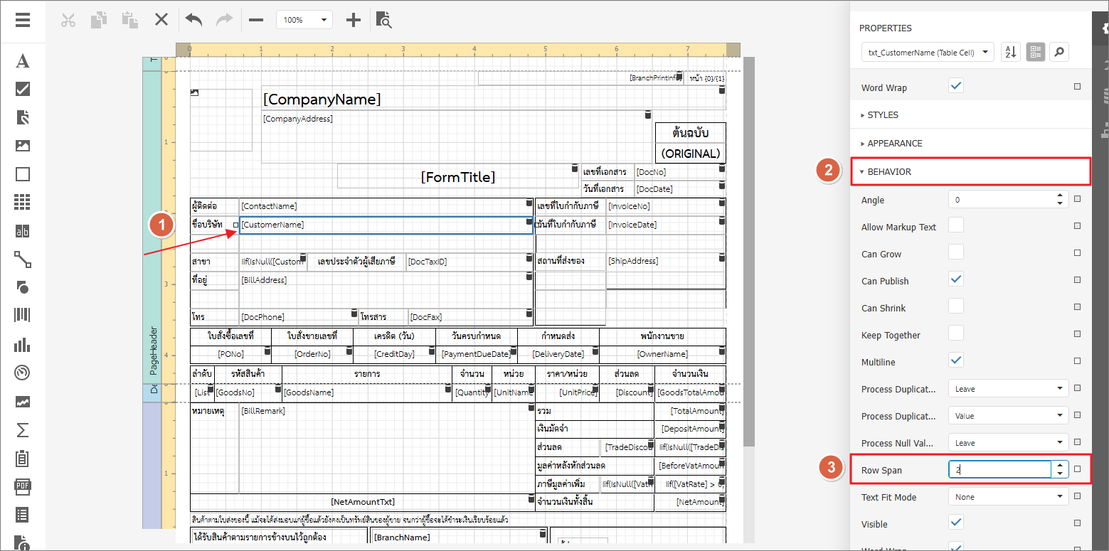Click the Cut scissors icon

(x=68, y=20)
